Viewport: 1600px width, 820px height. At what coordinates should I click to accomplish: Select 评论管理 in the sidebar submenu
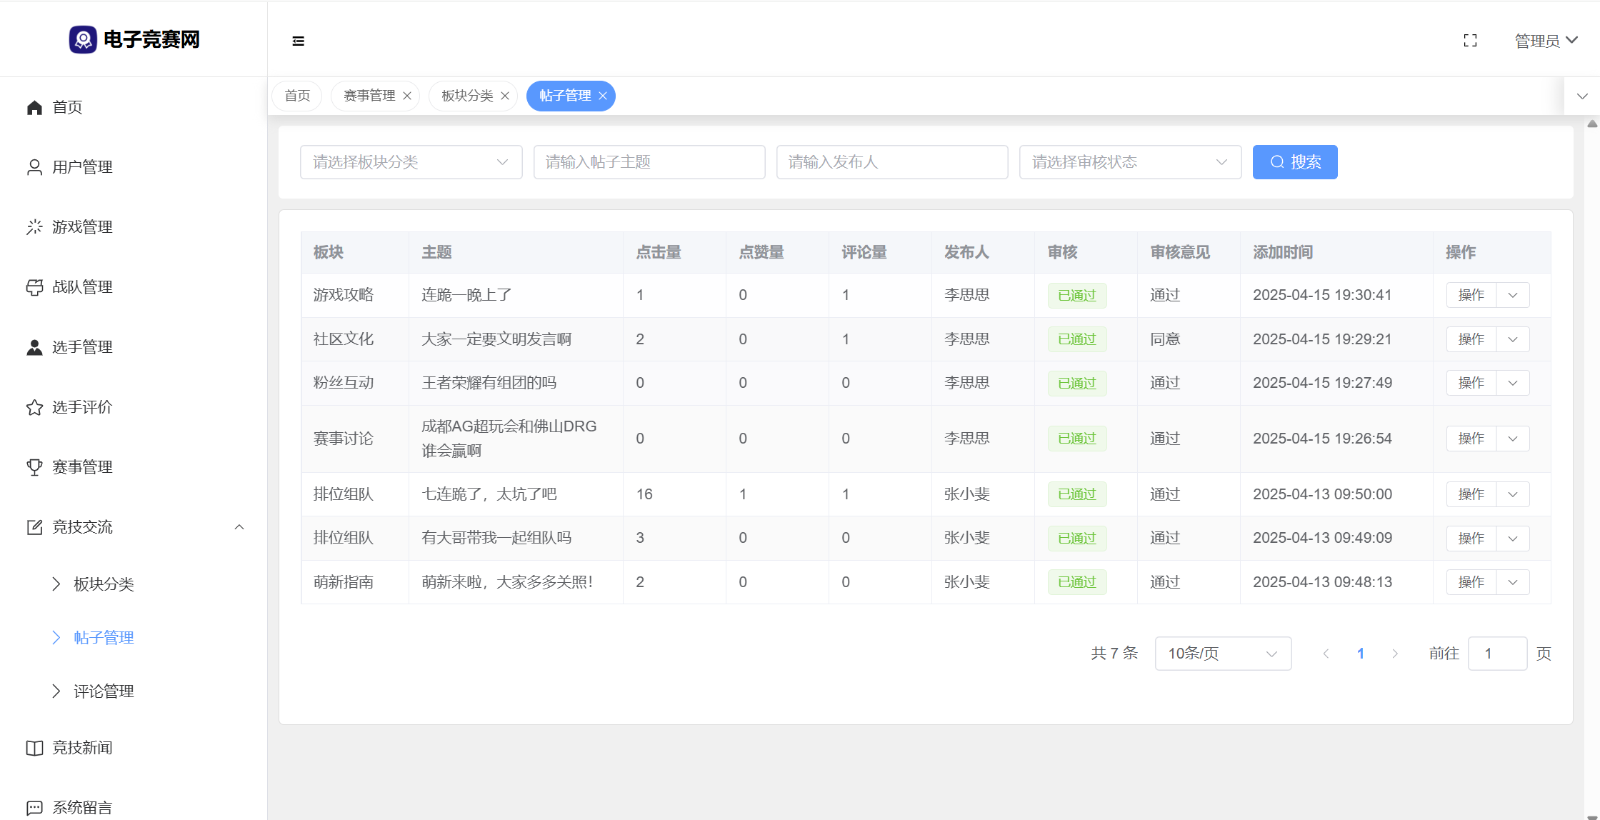pyautogui.click(x=104, y=691)
